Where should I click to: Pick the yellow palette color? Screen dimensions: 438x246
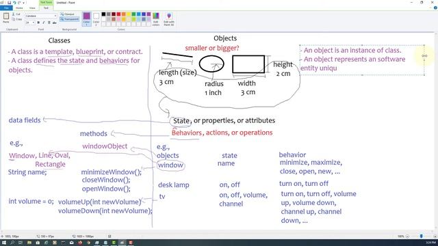(x=129, y=14)
